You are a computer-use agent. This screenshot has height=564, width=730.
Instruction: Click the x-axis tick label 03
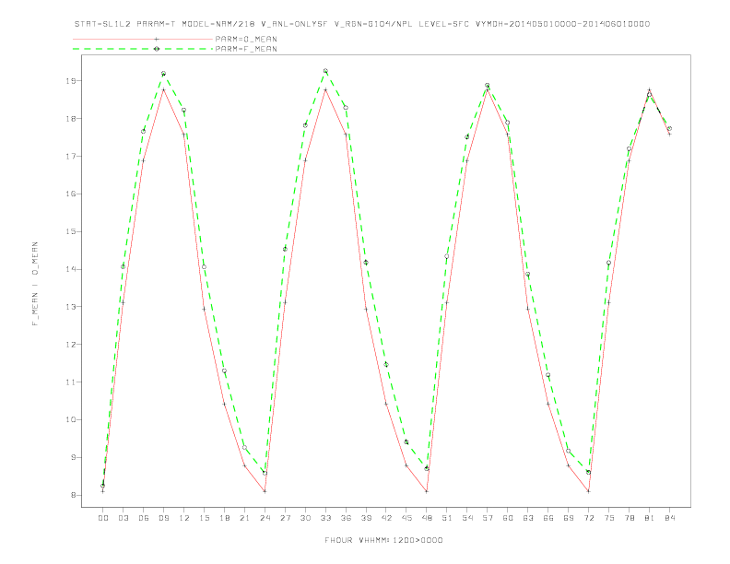pos(123,518)
